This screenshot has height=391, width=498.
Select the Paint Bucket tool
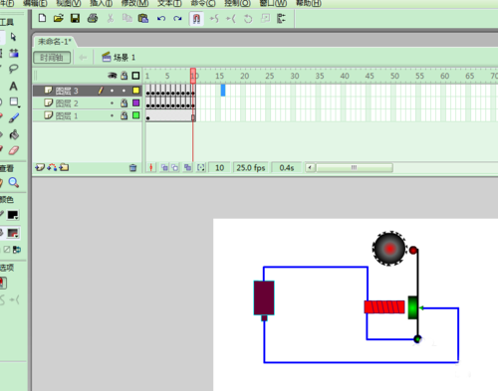[x=14, y=134]
